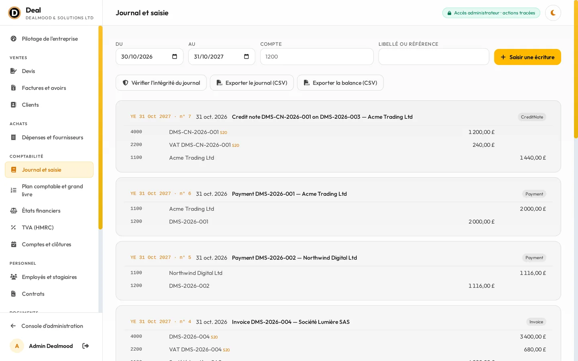The image size is (578, 361).
Task: Click the Admin Dealmood avatar circle
Action: 17,346
